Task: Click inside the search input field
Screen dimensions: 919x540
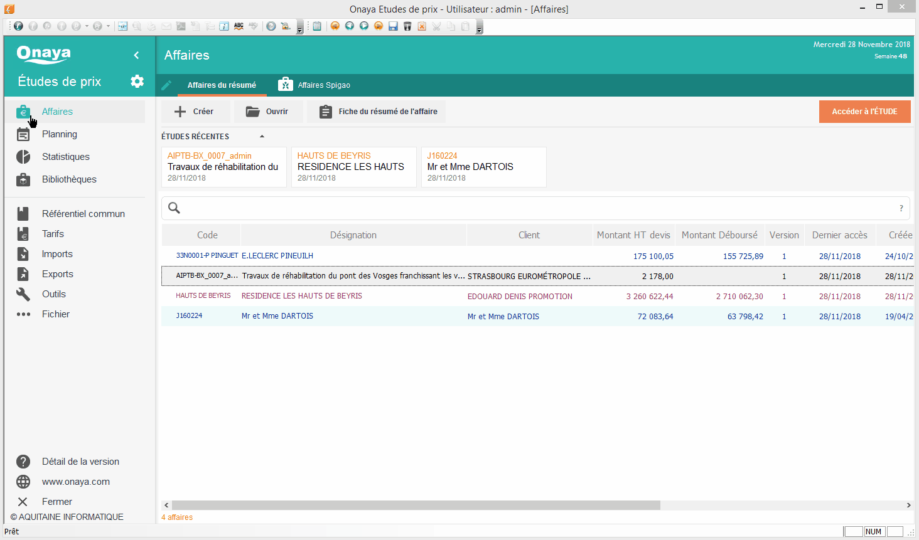Action: (534, 208)
